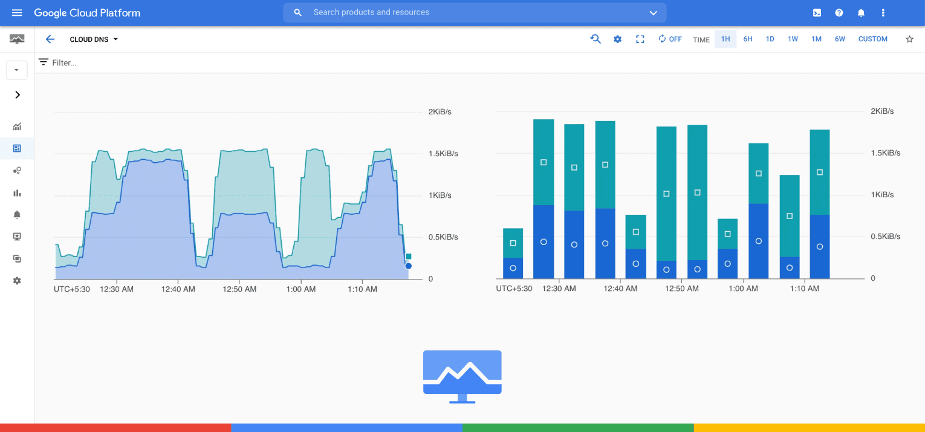The image size is (925, 432).
Task: Open the hamburger navigation menu
Action: (17, 13)
